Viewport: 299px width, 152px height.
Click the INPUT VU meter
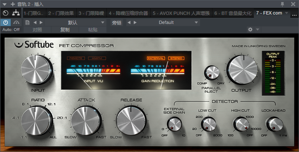point(94,74)
